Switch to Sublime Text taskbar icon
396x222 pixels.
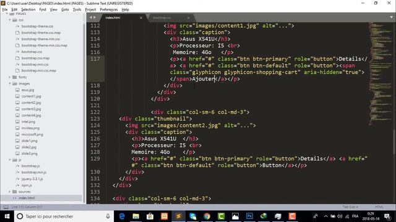click(178, 216)
